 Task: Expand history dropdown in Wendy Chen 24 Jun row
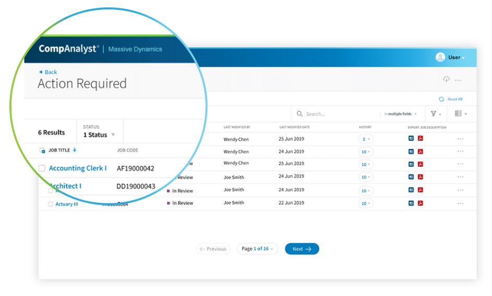[x=366, y=152]
